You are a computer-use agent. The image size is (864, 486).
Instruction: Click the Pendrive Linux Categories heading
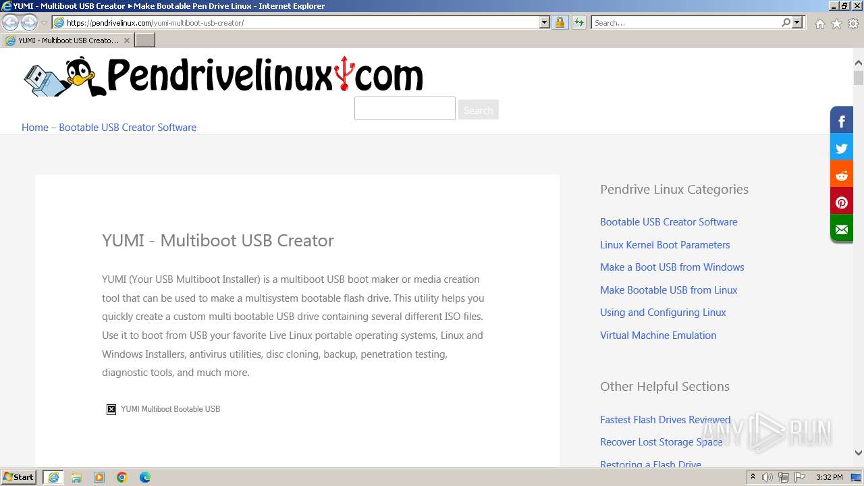pyautogui.click(x=674, y=190)
